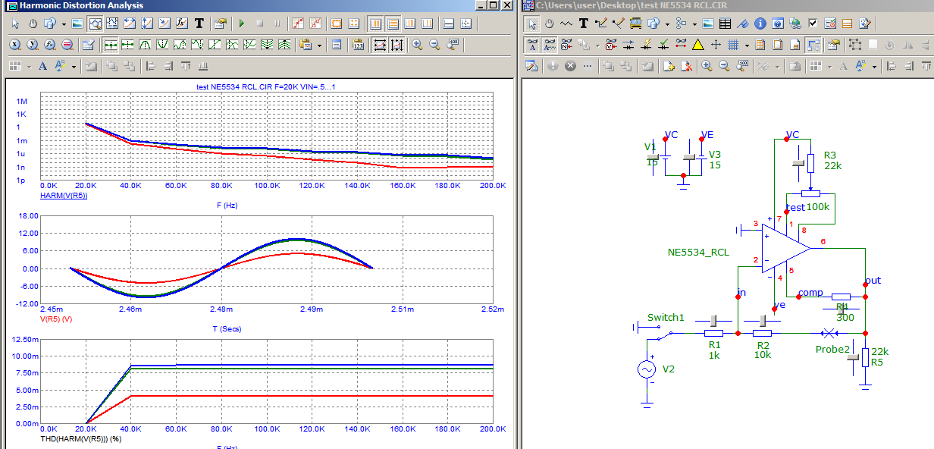The height and width of the screenshot is (449, 934).
Task: Toggle currents display in schematic toolbar
Action: coord(628,45)
